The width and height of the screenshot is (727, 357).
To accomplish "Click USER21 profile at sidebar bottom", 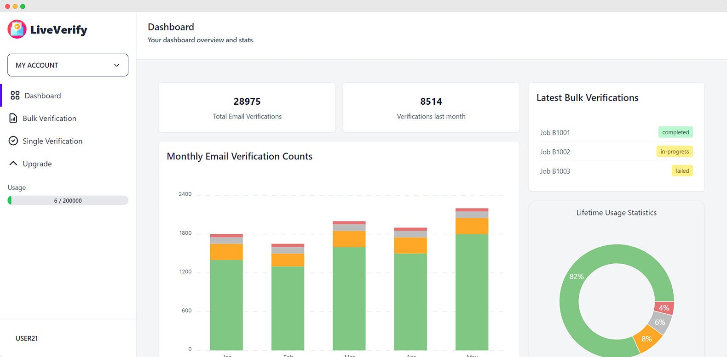I will click(x=27, y=338).
